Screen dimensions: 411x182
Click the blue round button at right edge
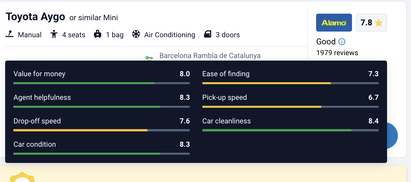392,136
